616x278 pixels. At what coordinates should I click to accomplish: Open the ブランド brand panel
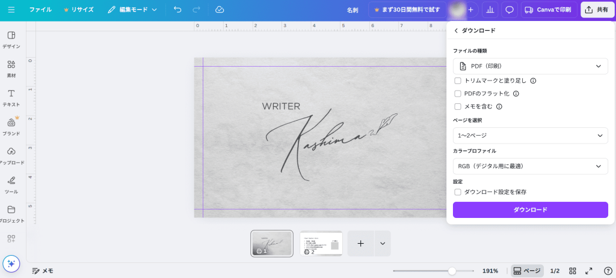[x=11, y=127]
